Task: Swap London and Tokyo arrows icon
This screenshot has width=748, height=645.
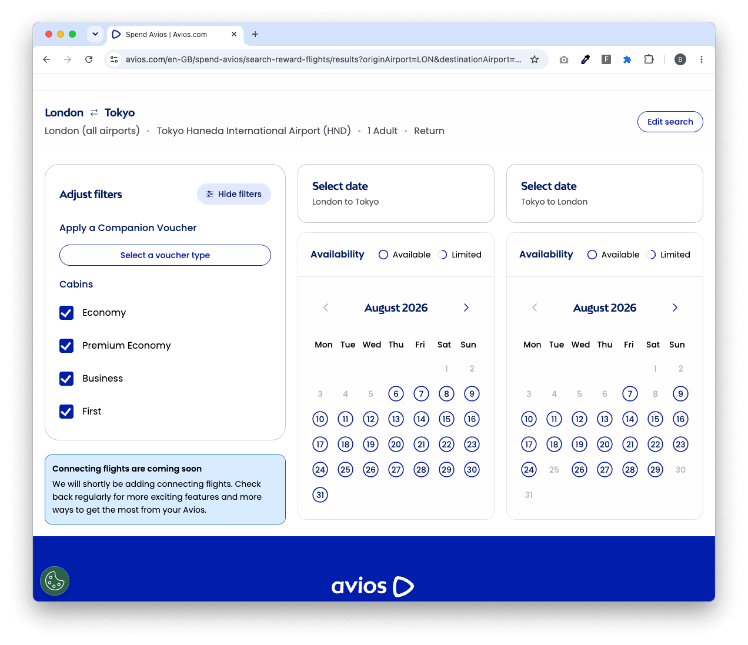Action: tap(94, 112)
